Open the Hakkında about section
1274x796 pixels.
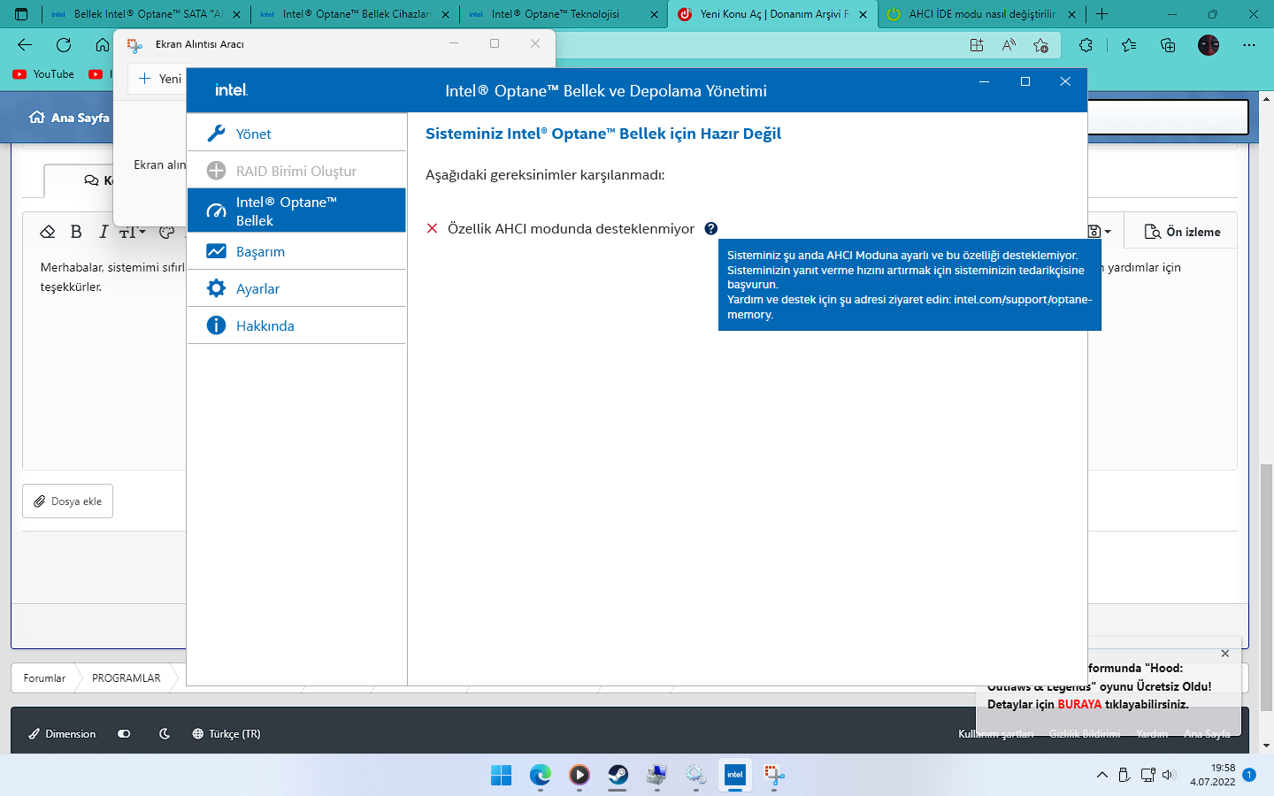pyautogui.click(x=296, y=325)
